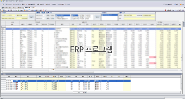Open the 2020-05-31 end date dropdown
Viewport: 185px width, 99px height.
(44, 18)
